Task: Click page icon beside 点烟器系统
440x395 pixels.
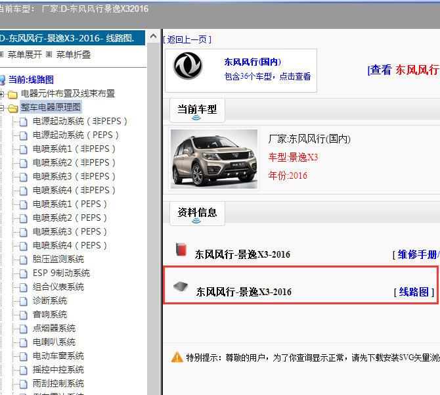Action: point(23,329)
